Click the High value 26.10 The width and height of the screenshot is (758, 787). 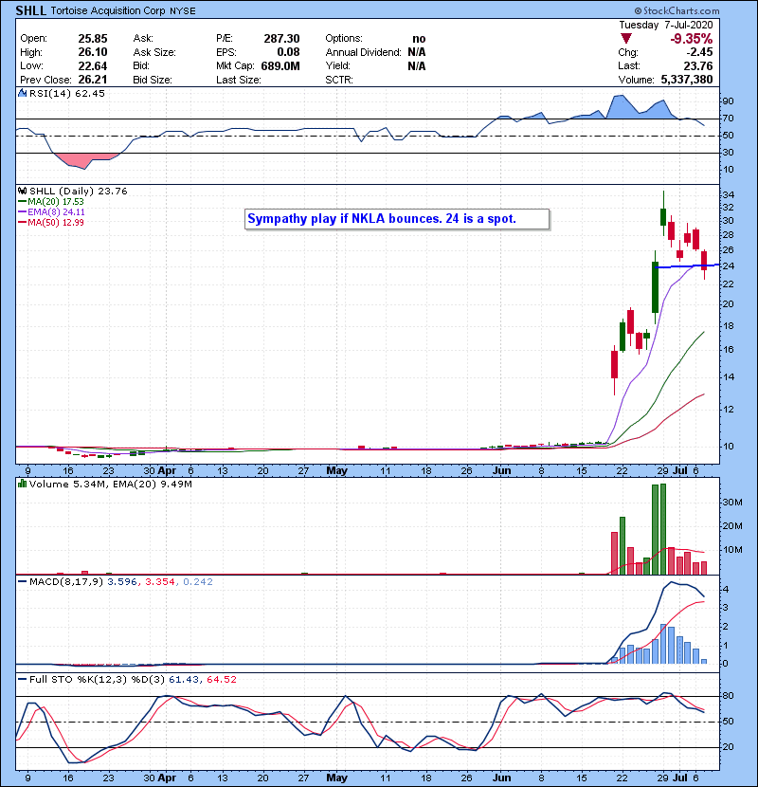(x=93, y=52)
